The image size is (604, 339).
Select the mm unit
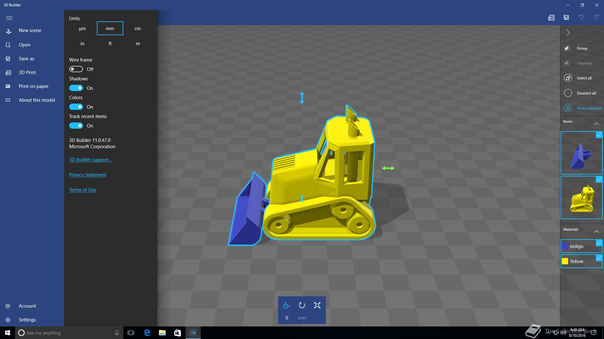(110, 28)
